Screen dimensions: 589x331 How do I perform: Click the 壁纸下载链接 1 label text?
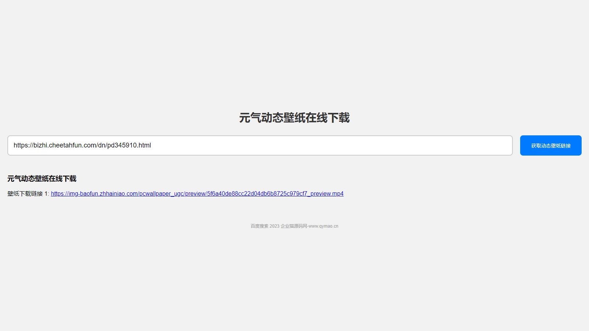click(x=28, y=194)
